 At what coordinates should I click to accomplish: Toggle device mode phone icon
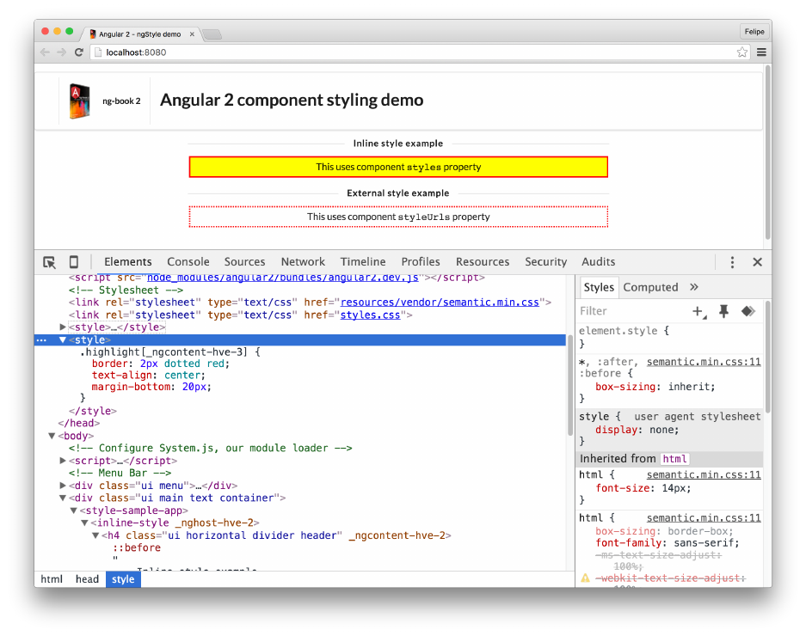(73, 262)
